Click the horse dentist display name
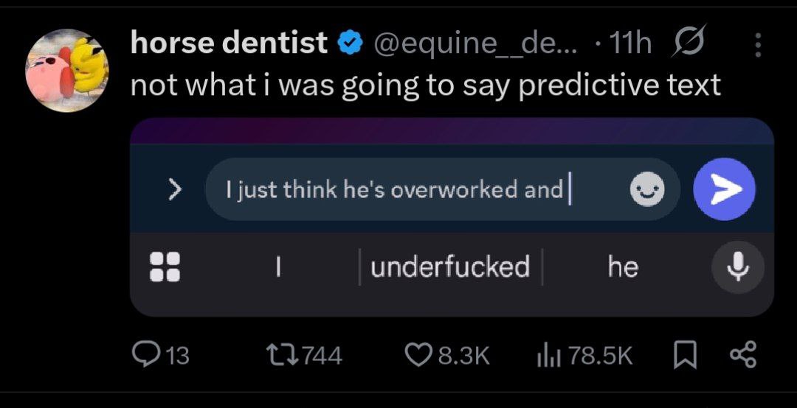 (x=229, y=43)
